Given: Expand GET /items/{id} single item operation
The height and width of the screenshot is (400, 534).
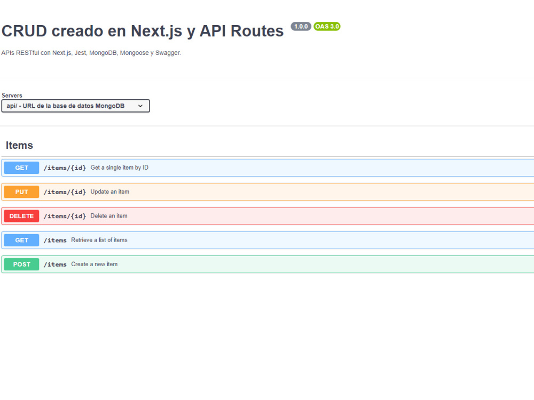Looking at the screenshot, I should [x=268, y=167].
